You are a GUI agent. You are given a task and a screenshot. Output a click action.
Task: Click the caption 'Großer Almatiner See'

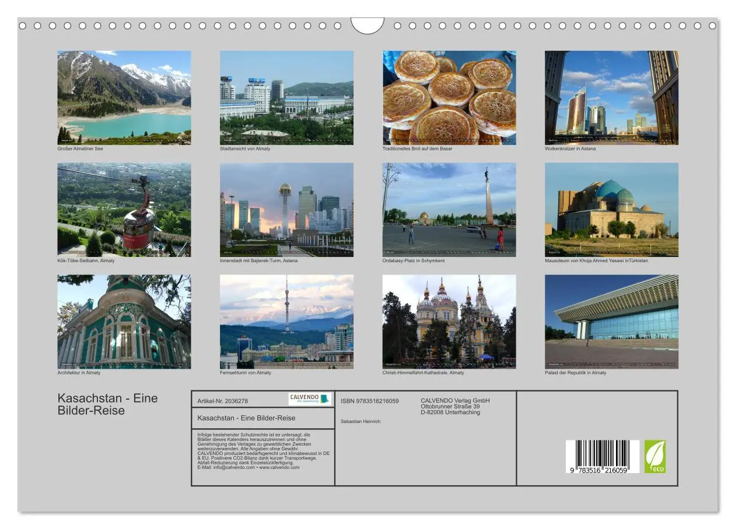(80, 149)
